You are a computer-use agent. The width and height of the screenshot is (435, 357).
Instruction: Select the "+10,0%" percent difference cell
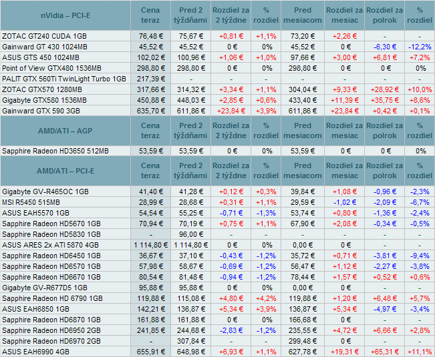(x=420, y=89)
